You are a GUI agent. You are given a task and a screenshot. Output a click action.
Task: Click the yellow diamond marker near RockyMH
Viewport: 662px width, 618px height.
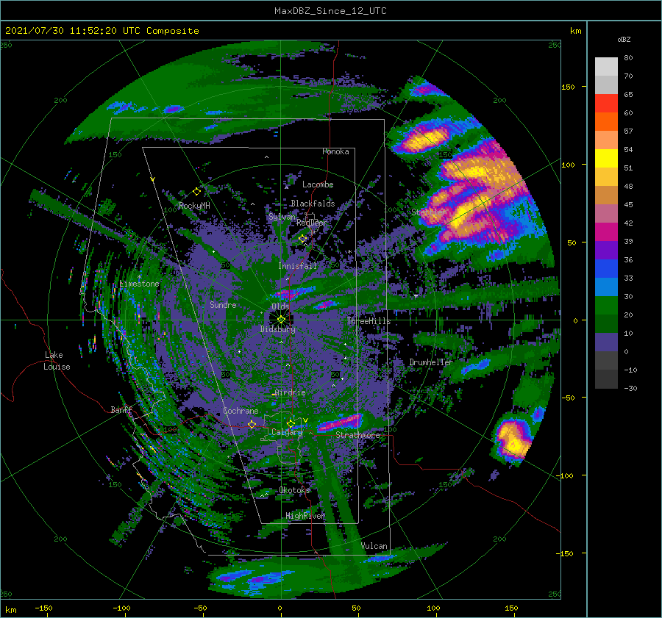click(196, 192)
